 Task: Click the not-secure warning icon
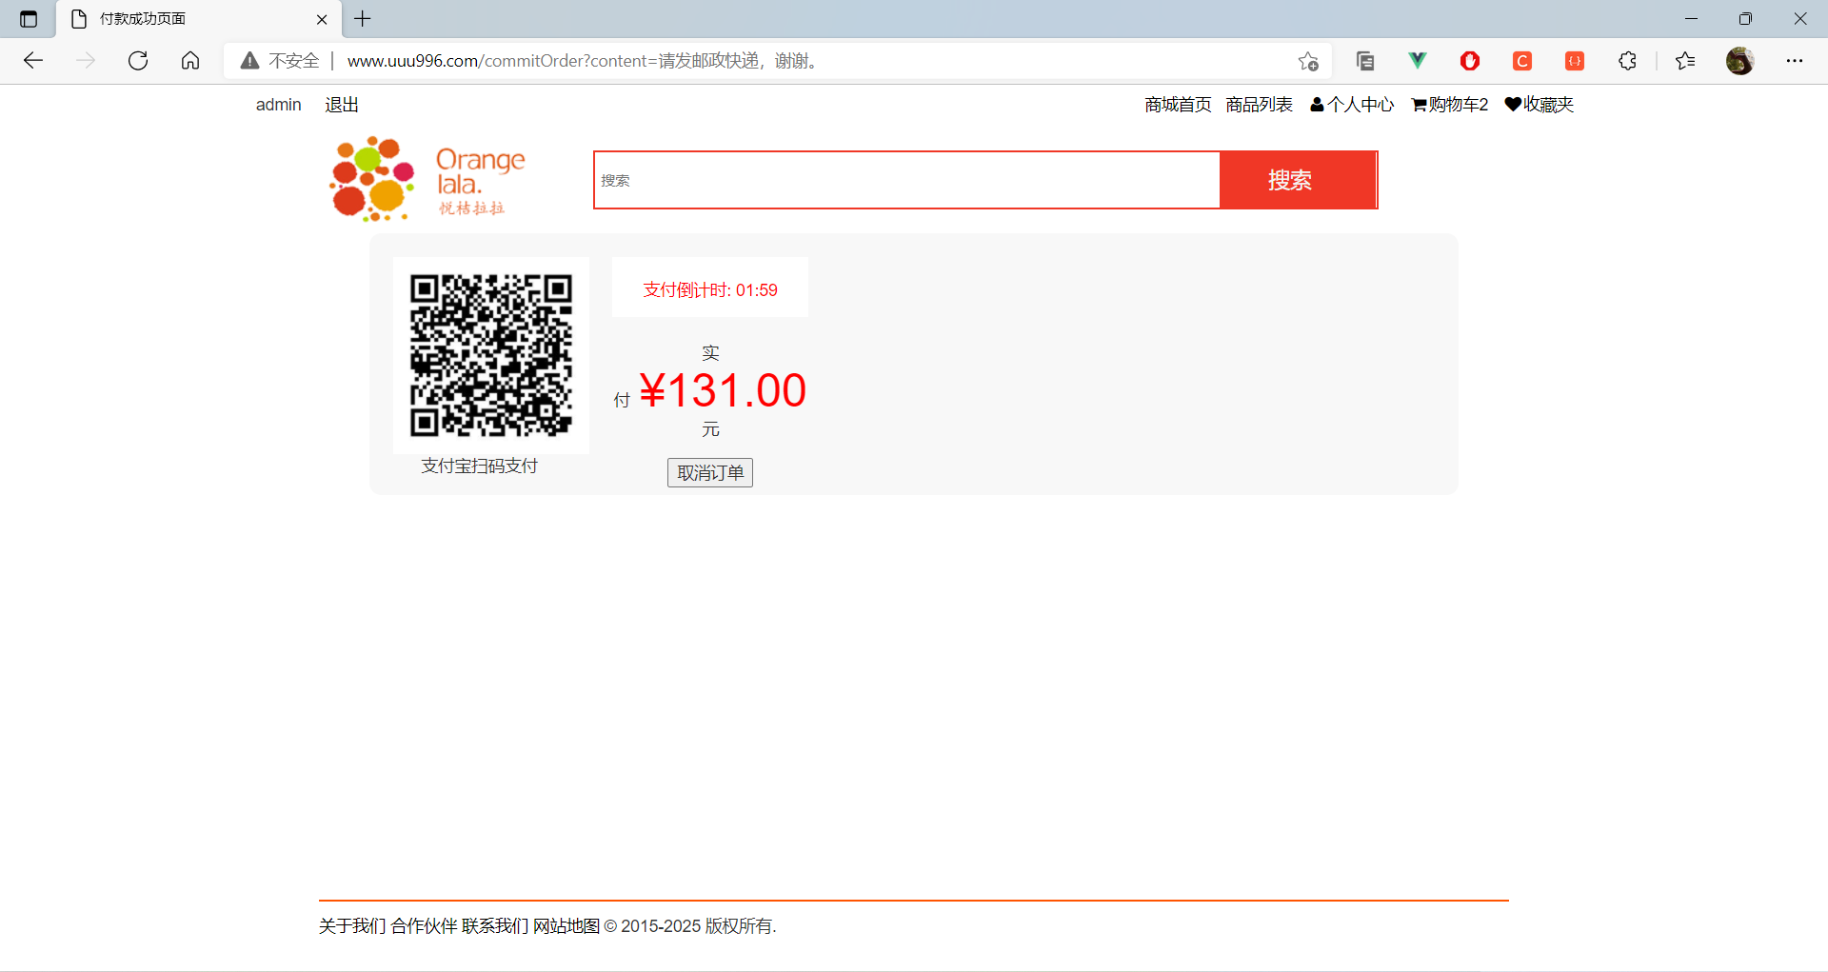point(249,61)
